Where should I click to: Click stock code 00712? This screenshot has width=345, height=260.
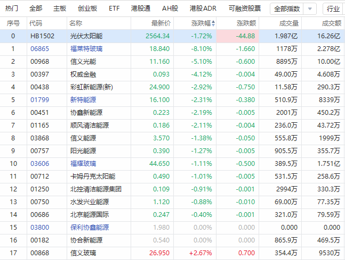[x=39, y=177]
